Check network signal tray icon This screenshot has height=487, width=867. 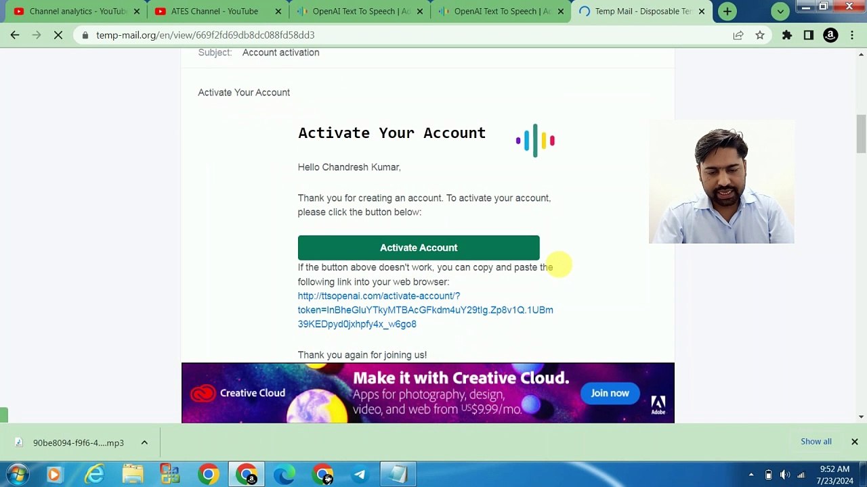(x=801, y=475)
